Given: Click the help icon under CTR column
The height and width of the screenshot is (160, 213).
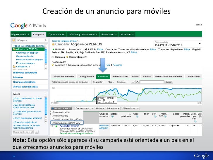Looking at the screenshot, I should [155, 116].
